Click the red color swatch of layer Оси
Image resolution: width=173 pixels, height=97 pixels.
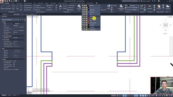89,20
